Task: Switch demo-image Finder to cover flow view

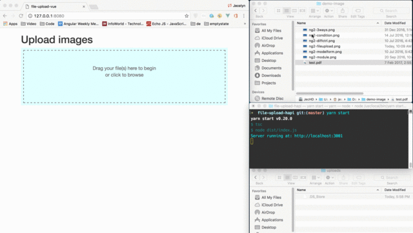Action: click(303, 10)
